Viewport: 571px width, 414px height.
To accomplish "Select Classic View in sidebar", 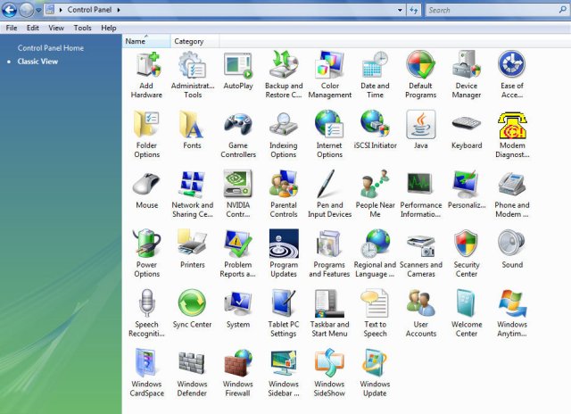I will point(37,62).
